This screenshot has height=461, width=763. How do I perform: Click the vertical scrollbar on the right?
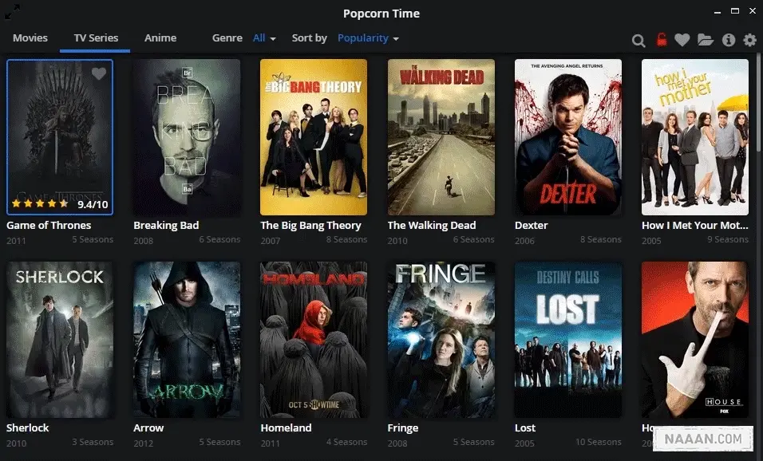tap(758, 104)
